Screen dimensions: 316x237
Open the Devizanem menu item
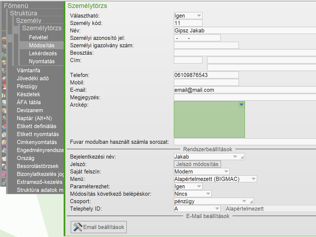30,110
